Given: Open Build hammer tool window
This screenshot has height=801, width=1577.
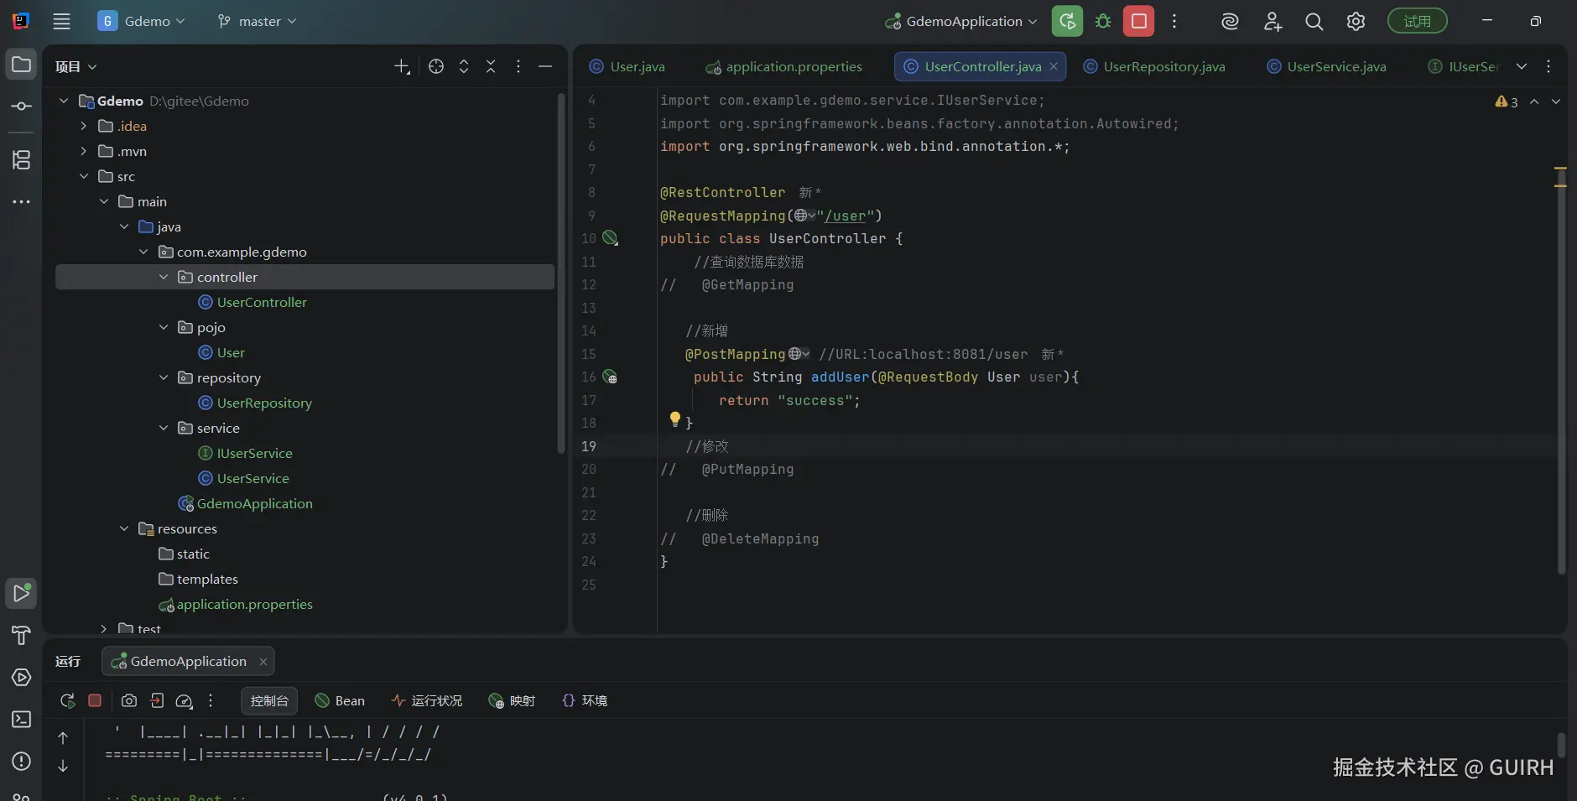Looking at the screenshot, I should [x=21, y=636].
